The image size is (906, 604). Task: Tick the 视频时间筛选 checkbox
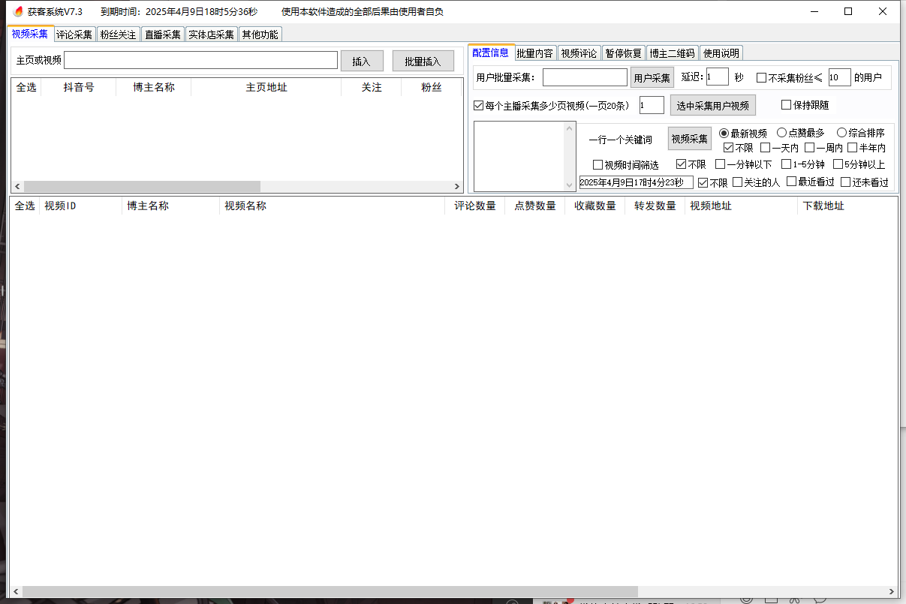[598, 164]
